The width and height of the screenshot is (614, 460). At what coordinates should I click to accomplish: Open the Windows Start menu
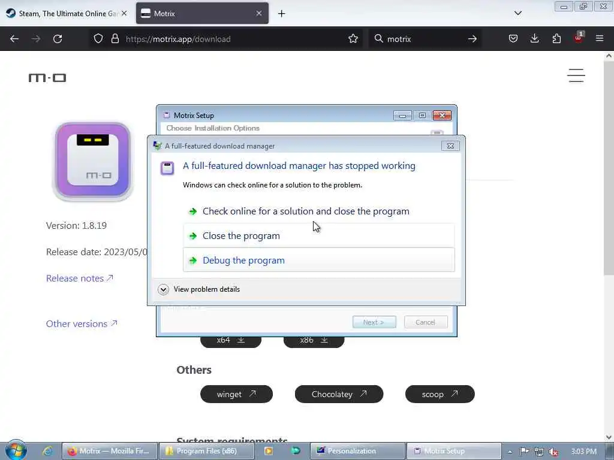[16, 450]
